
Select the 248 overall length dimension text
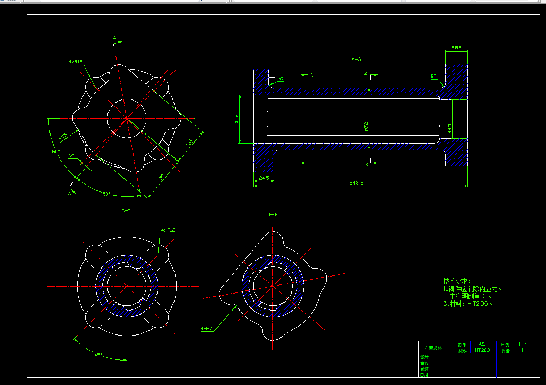click(356, 182)
